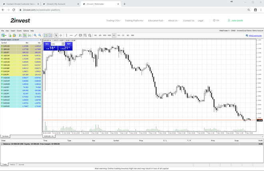Expand the Trading Platforms dropdown

click(x=134, y=20)
